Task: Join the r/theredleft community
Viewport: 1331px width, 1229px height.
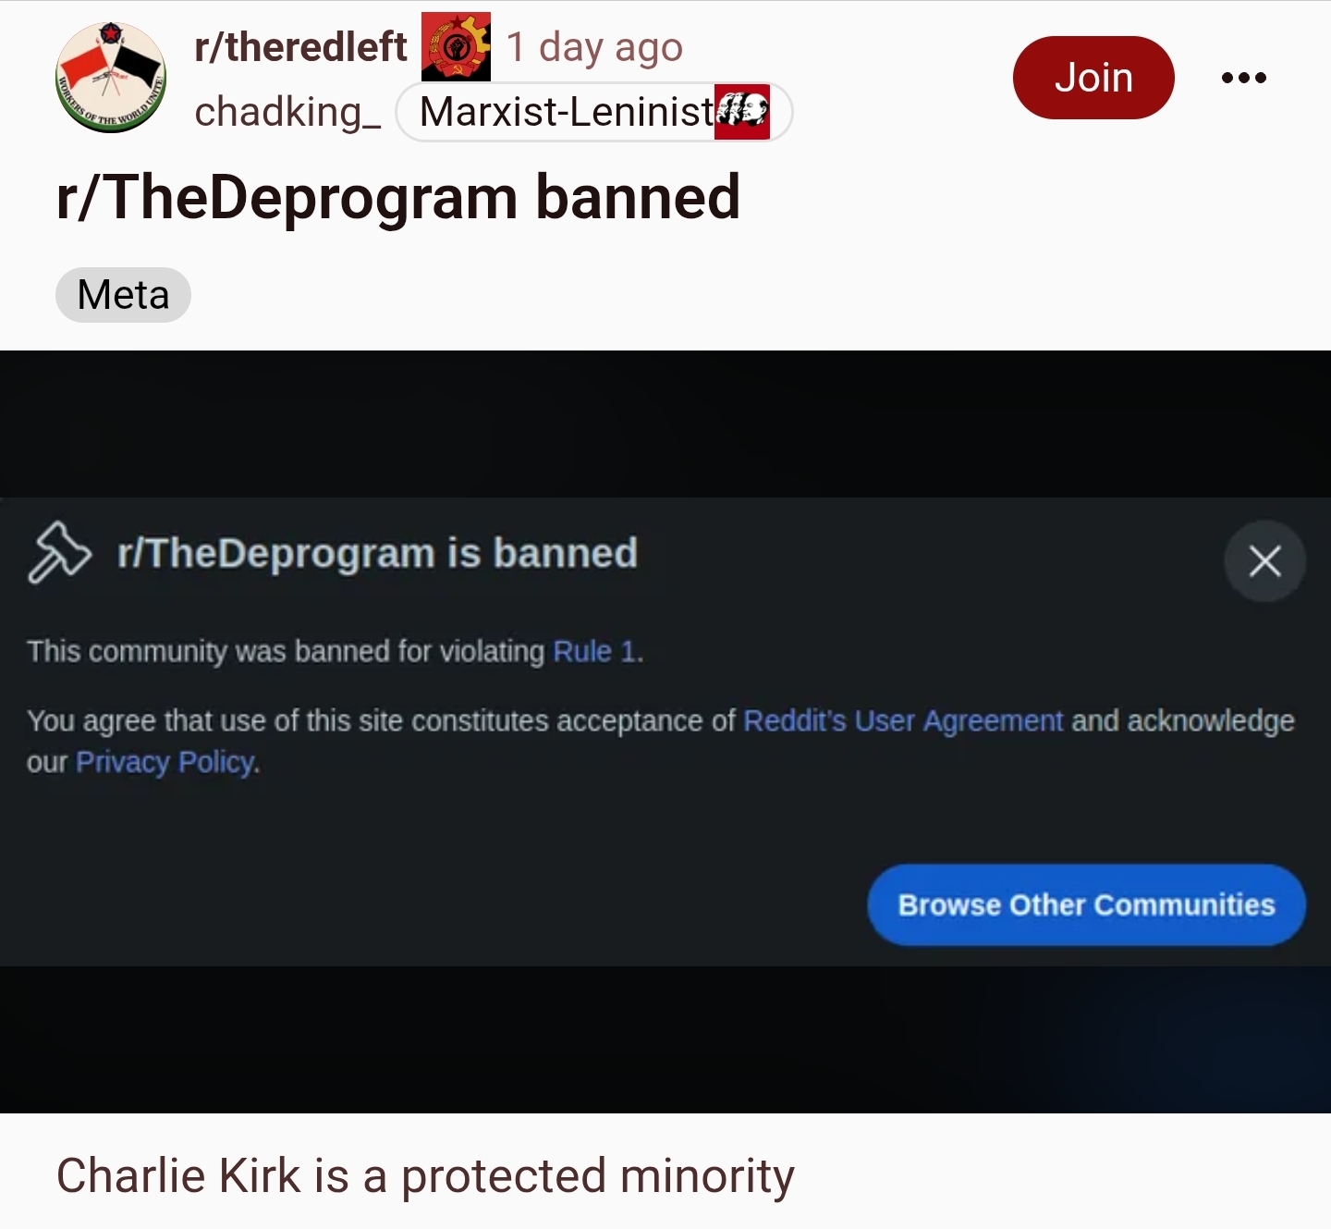Action: [1093, 78]
